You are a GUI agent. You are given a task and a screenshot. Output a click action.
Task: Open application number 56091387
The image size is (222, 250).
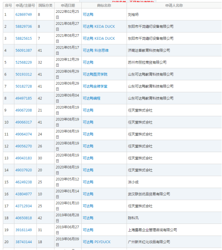coord(24,51)
